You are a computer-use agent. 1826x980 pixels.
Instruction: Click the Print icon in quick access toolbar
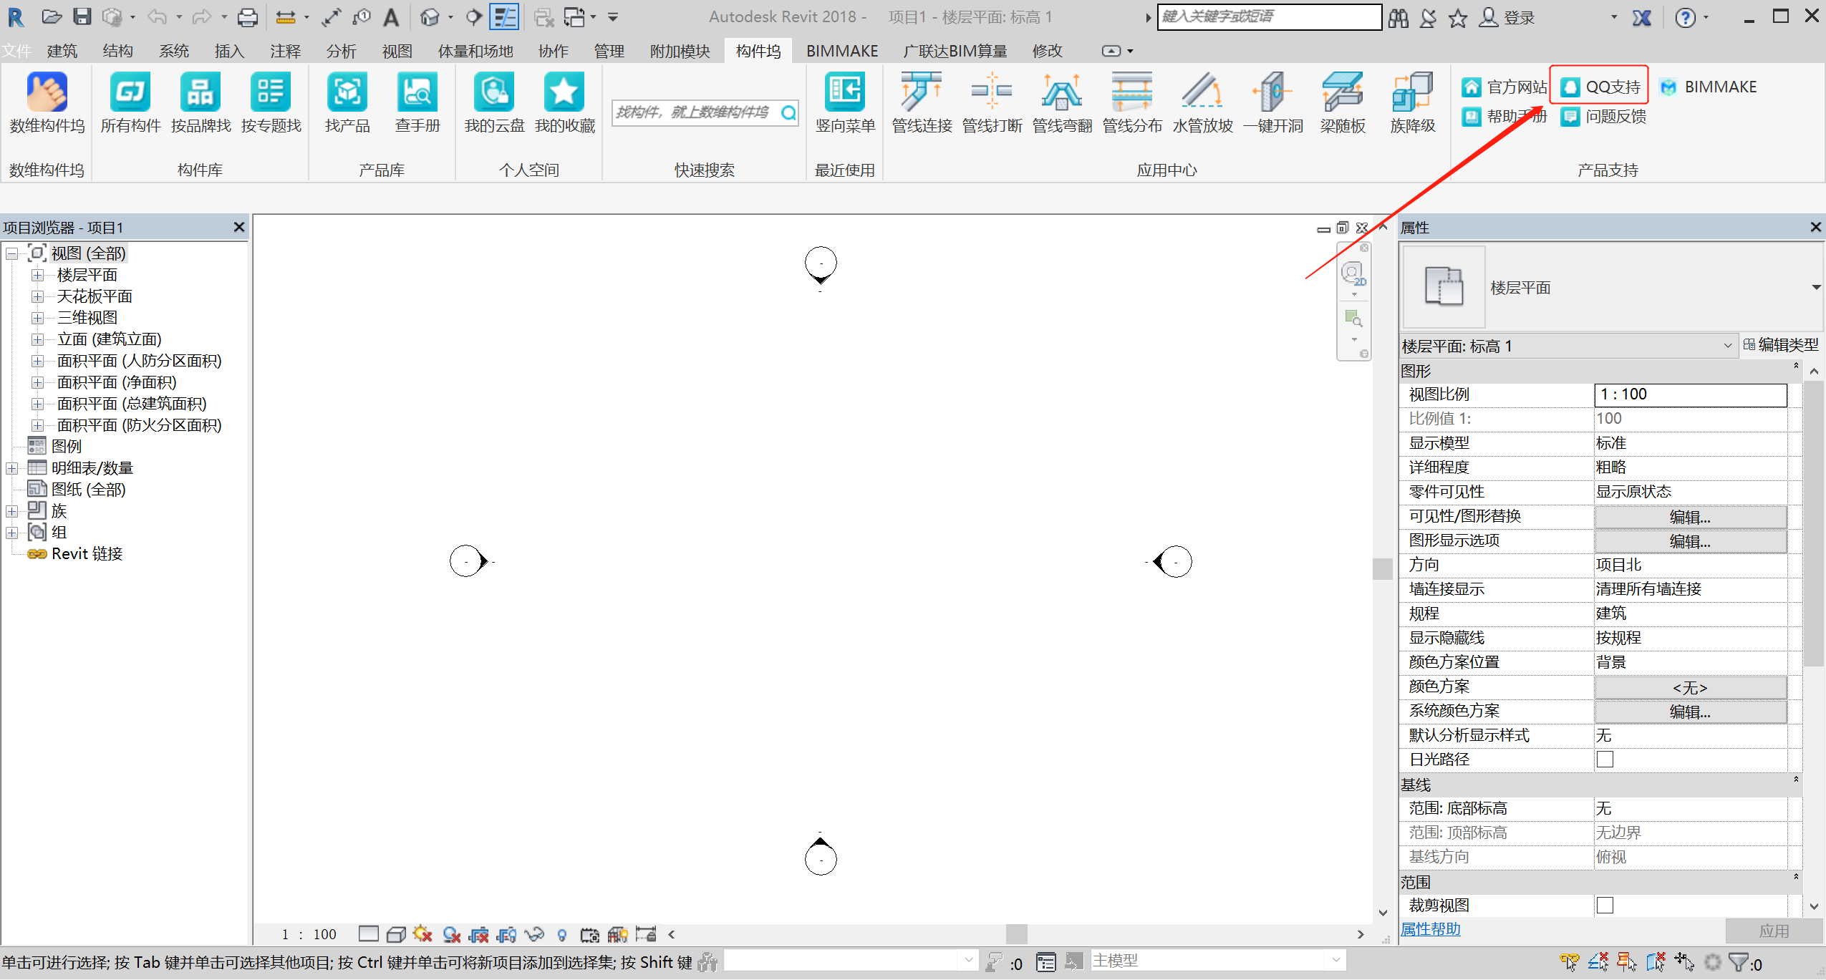[x=247, y=16]
